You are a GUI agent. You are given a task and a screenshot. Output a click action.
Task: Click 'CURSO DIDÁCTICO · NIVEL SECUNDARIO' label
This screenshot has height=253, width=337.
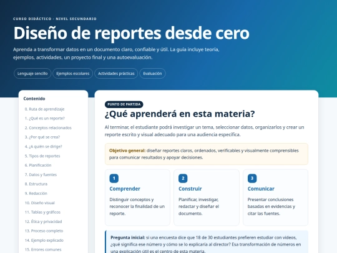(x=55, y=19)
